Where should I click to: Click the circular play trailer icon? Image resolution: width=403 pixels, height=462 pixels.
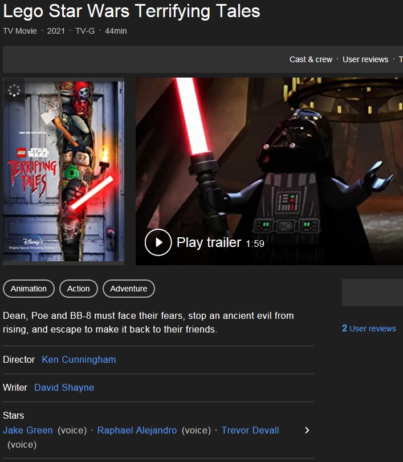pos(158,242)
